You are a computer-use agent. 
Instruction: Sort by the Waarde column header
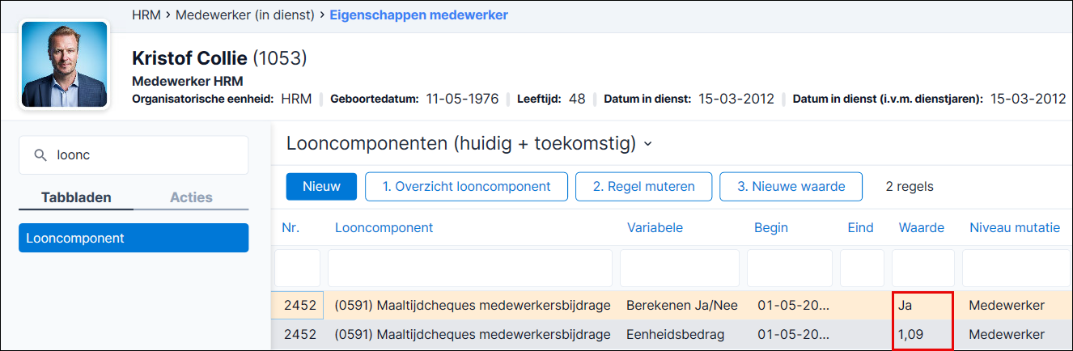coord(922,228)
